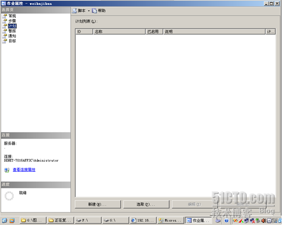This screenshot has height=225, width=282.
Task: Close the 作业属性 dialog
Action: tap(277, 3)
